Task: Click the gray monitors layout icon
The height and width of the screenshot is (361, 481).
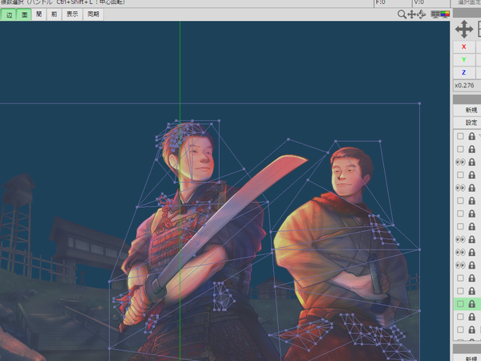Action: pos(435,14)
